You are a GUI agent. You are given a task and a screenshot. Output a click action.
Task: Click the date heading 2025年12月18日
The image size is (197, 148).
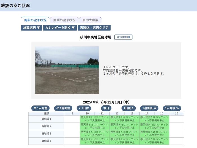tap(106, 102)
